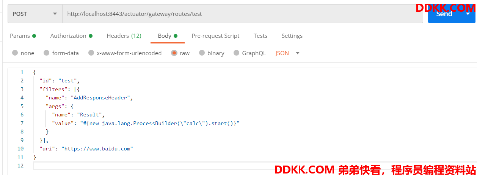Open the POST method dropdown
The width and height of the screenshot is (477, 175).
click(x=35, y=14)
